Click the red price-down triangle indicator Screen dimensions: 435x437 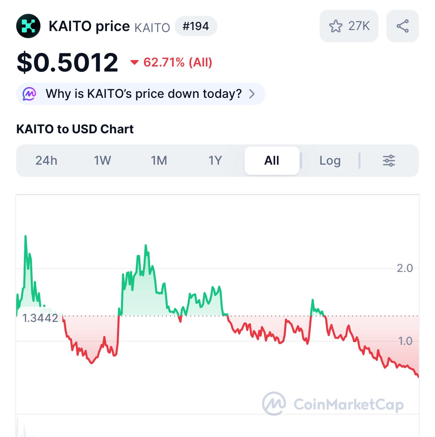(135, 62)
